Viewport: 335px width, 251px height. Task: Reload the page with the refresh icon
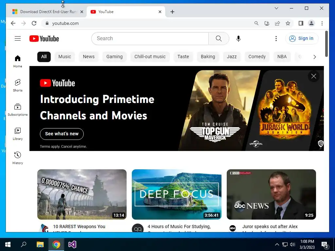point(34,23)
